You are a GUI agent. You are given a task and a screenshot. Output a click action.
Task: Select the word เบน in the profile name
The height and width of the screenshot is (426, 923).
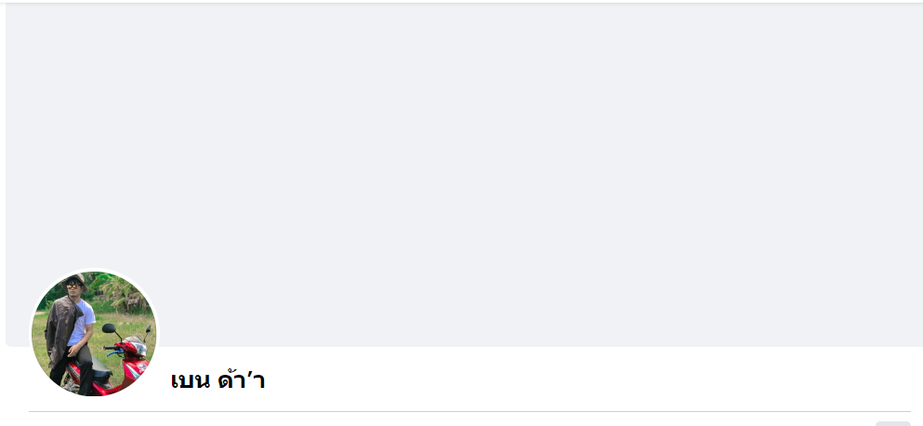pos(191,380)
